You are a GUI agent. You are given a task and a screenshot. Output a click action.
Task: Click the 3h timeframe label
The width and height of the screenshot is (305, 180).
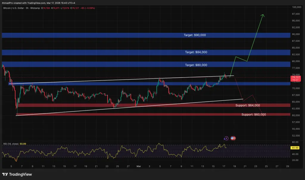pyautogui.click(x=27, y=8)
